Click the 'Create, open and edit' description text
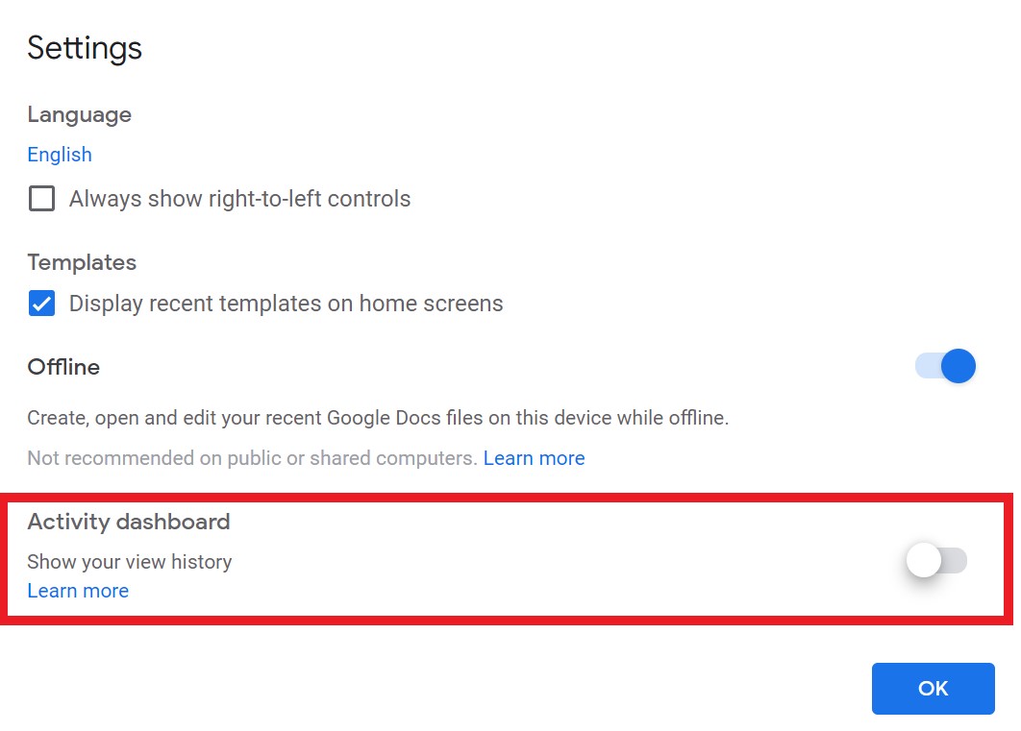Screen dimensions: 1021x731 [378, 418]
